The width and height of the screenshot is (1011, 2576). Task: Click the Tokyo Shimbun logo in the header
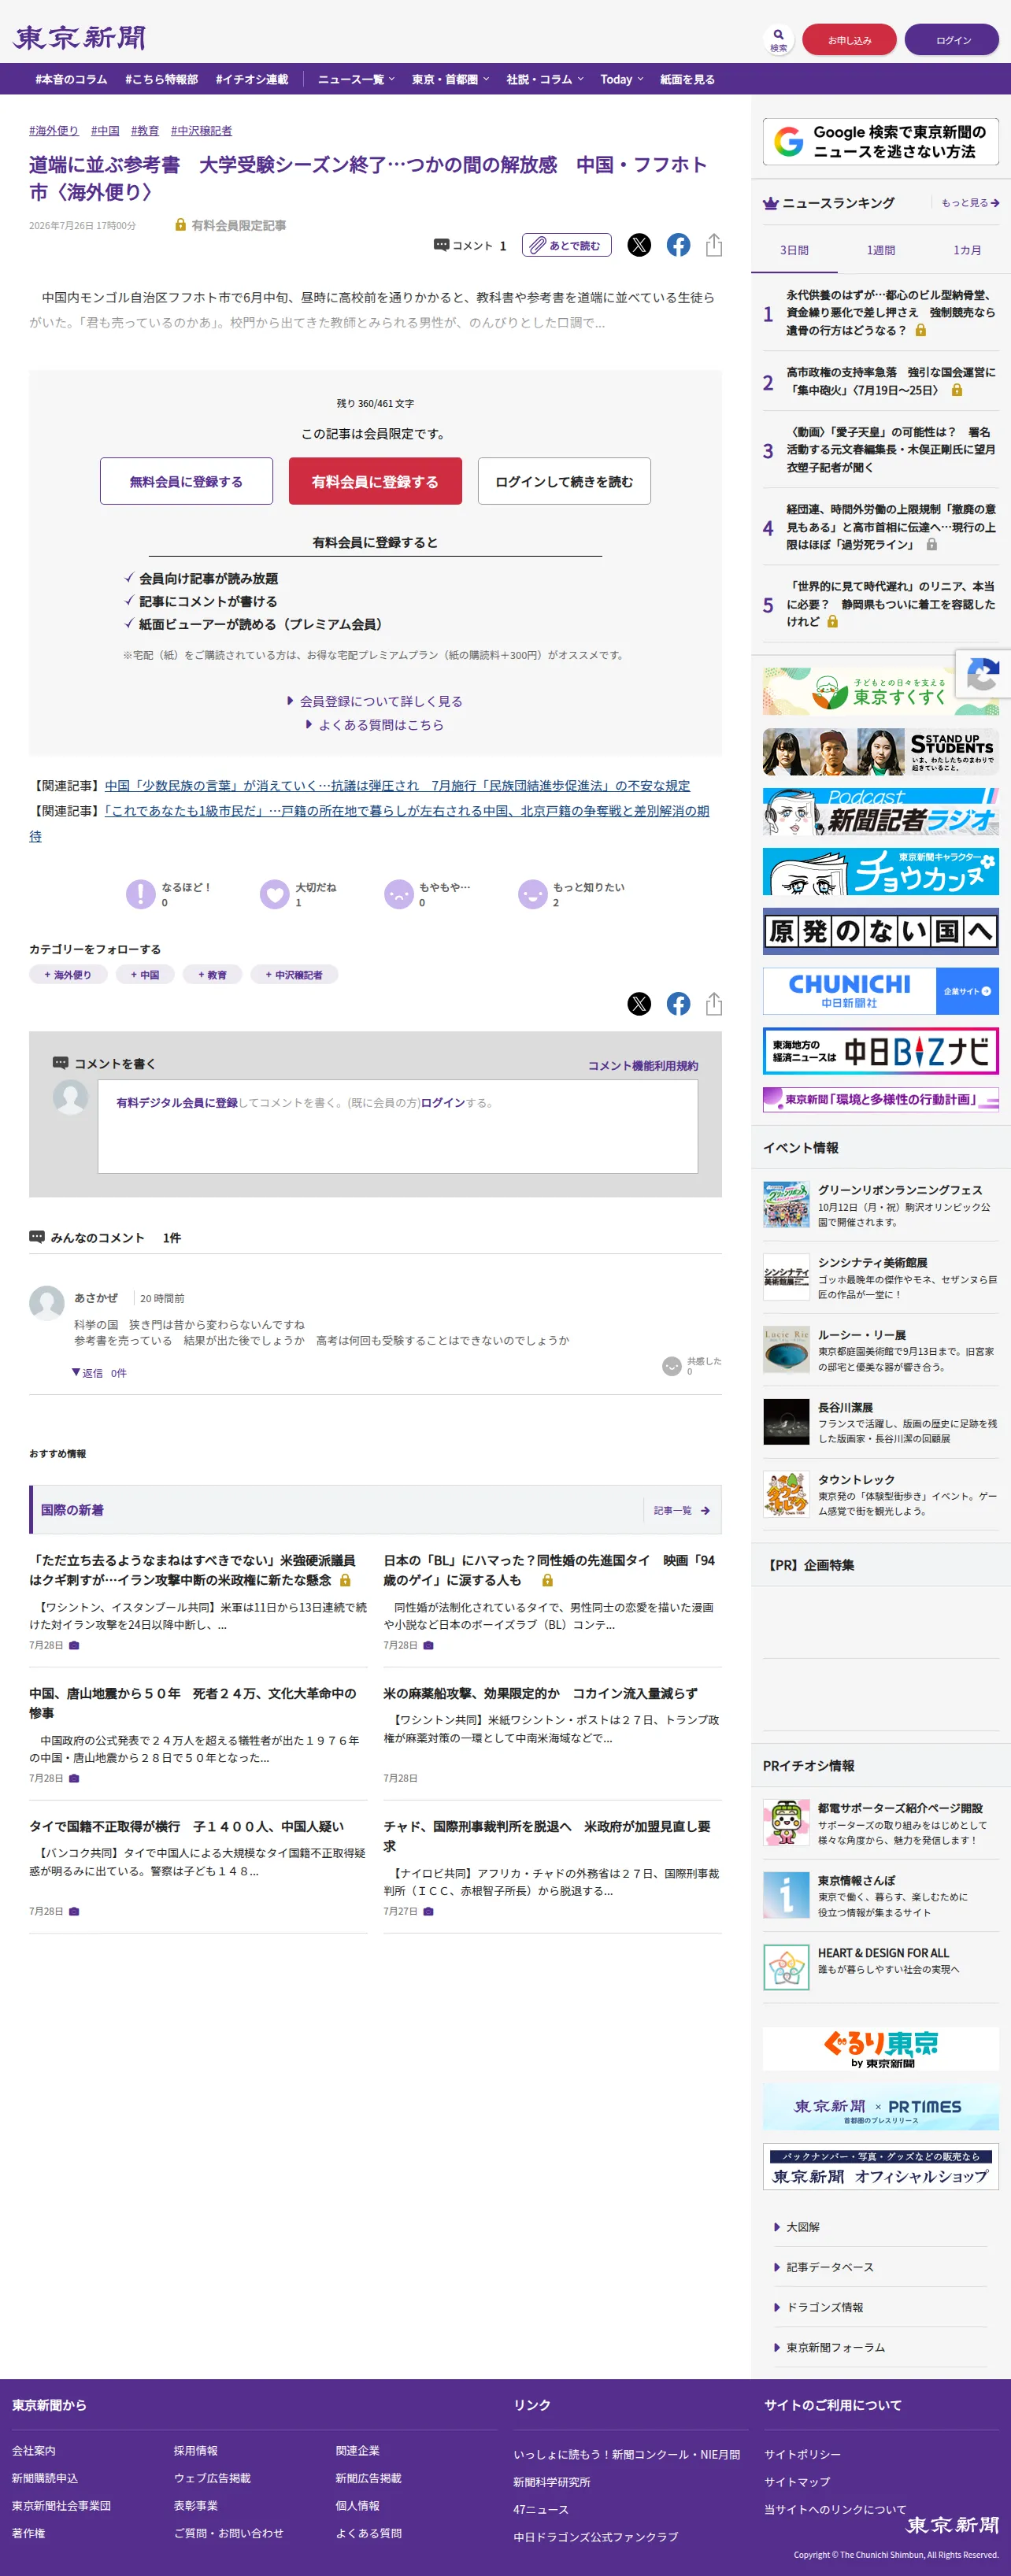click(x=80, y=38)
